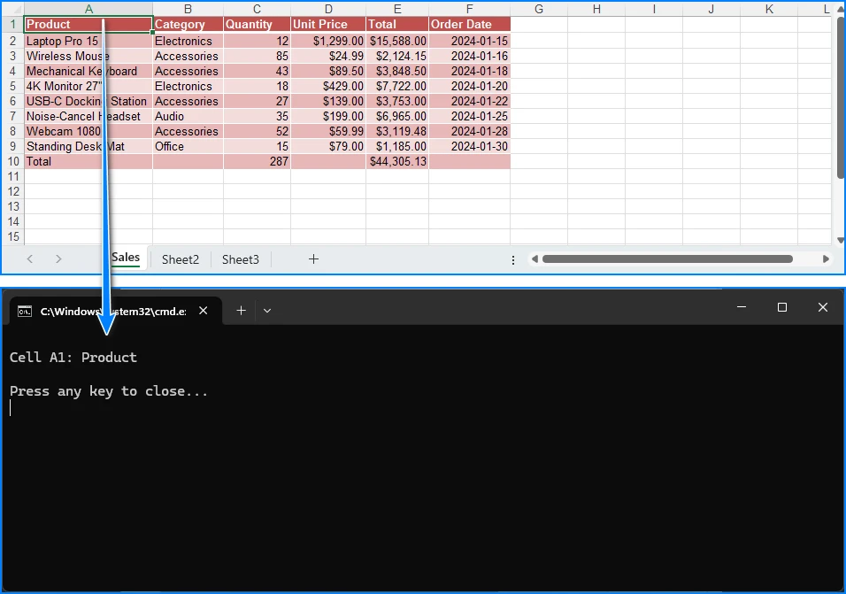Viewport: 846px width, 594px height.
Task: Select the 287 quantity total cell
Action: (x=257, y=161)
